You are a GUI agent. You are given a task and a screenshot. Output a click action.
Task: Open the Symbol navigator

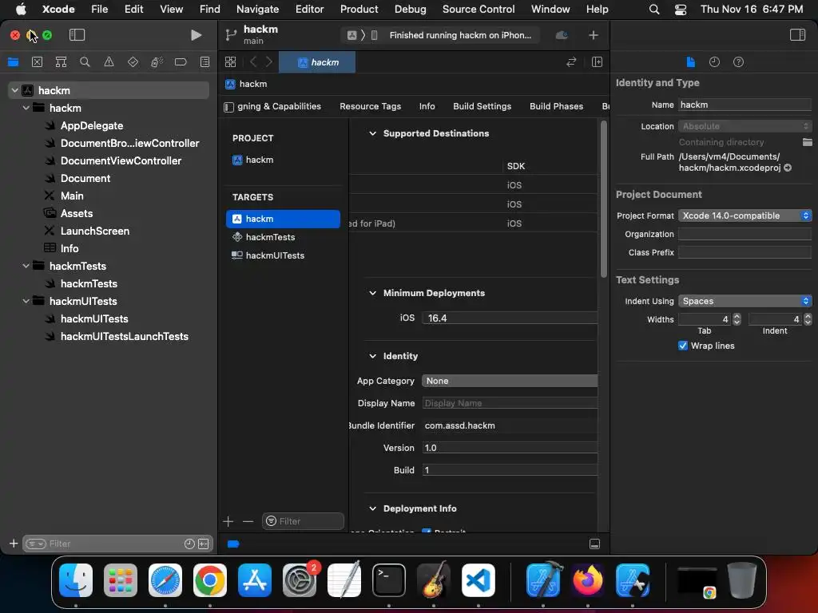61,62
